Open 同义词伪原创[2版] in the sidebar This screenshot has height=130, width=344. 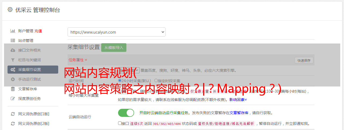[x=34, y=124]
